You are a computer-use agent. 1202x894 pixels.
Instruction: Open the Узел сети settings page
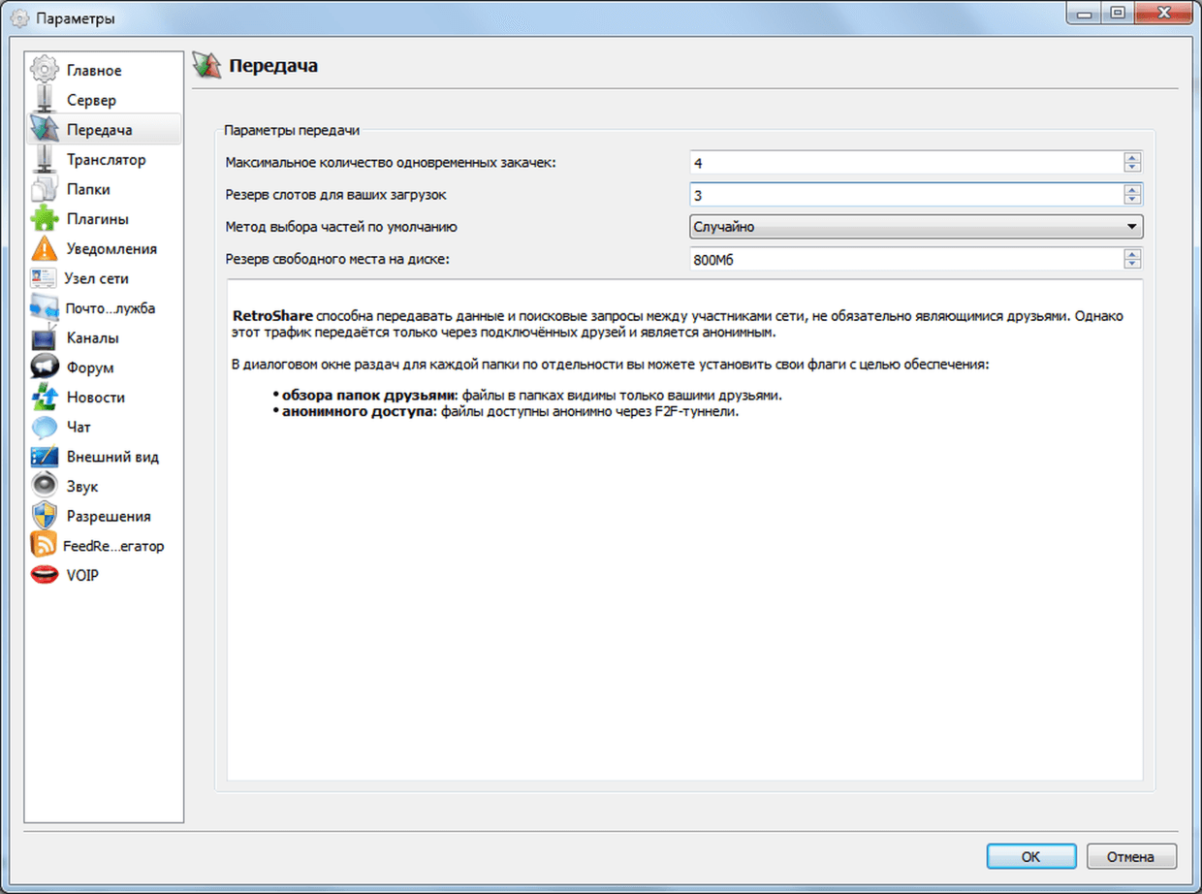[97, 278]
